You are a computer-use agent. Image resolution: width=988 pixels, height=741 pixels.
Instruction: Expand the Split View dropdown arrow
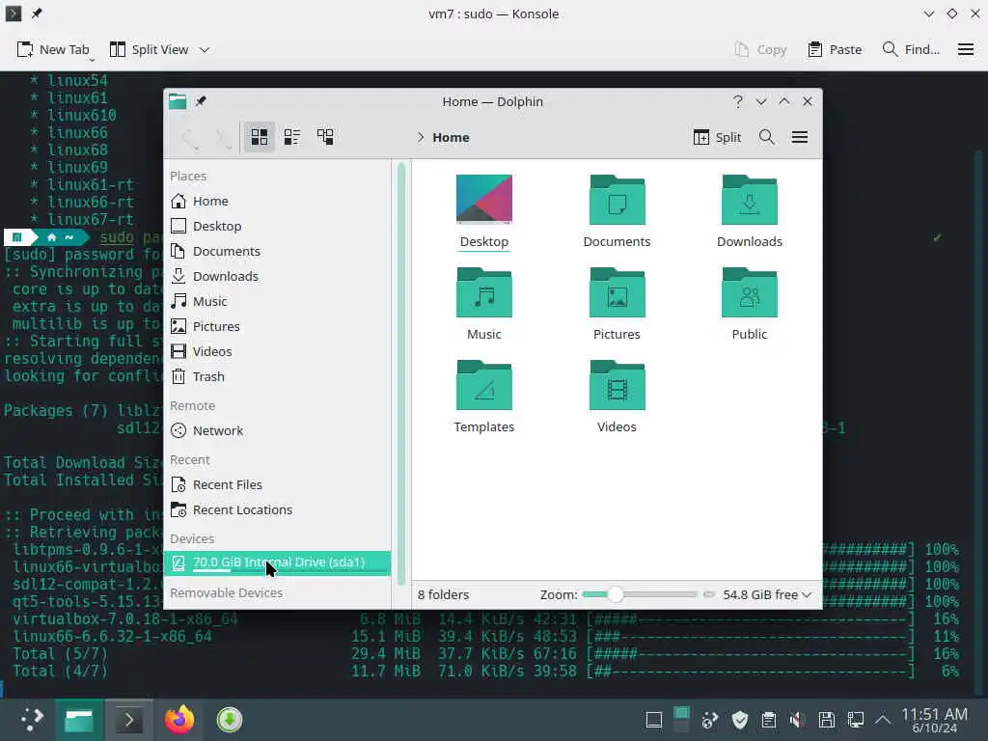coord(205,50)
